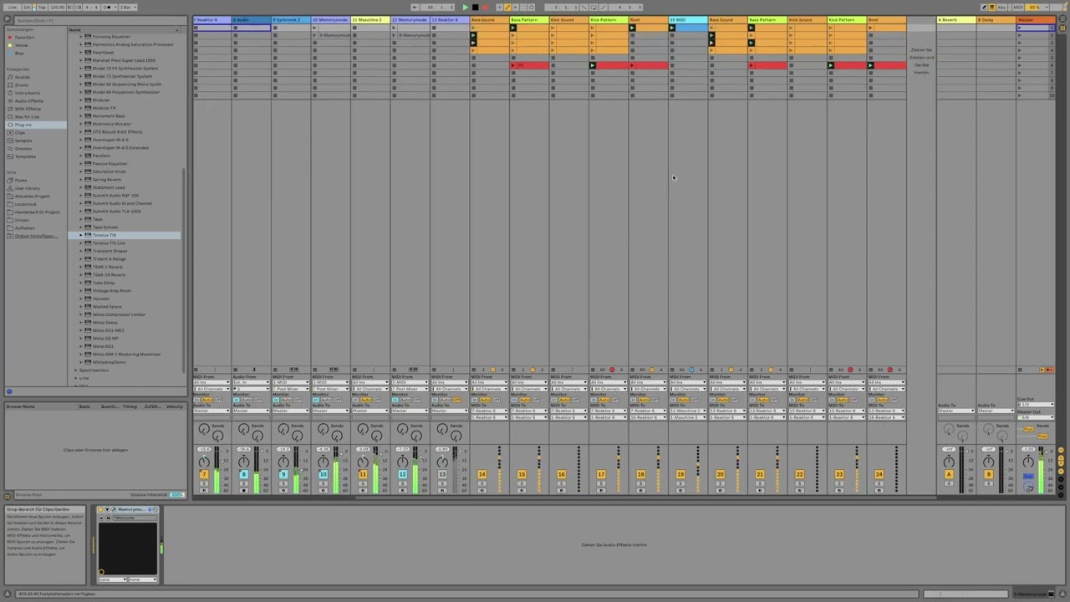Select 7 Reaktor 6 track header
This screenshot has width=1070, height=602.
pos(211,19)
